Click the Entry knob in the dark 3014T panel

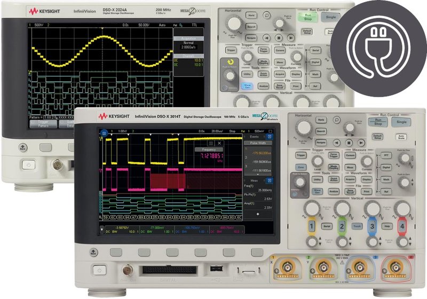click(x=300, y=182)
